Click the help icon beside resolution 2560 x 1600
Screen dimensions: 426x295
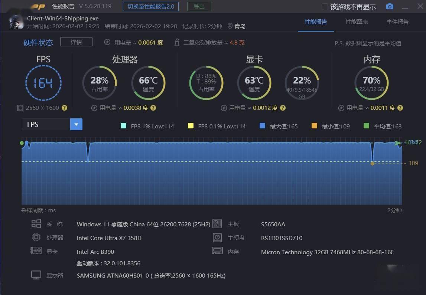[x=64, y=108]
